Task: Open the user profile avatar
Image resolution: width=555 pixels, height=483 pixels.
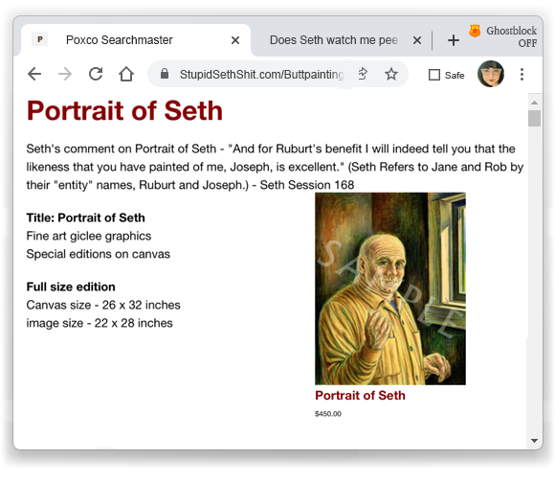Action: 491,74
